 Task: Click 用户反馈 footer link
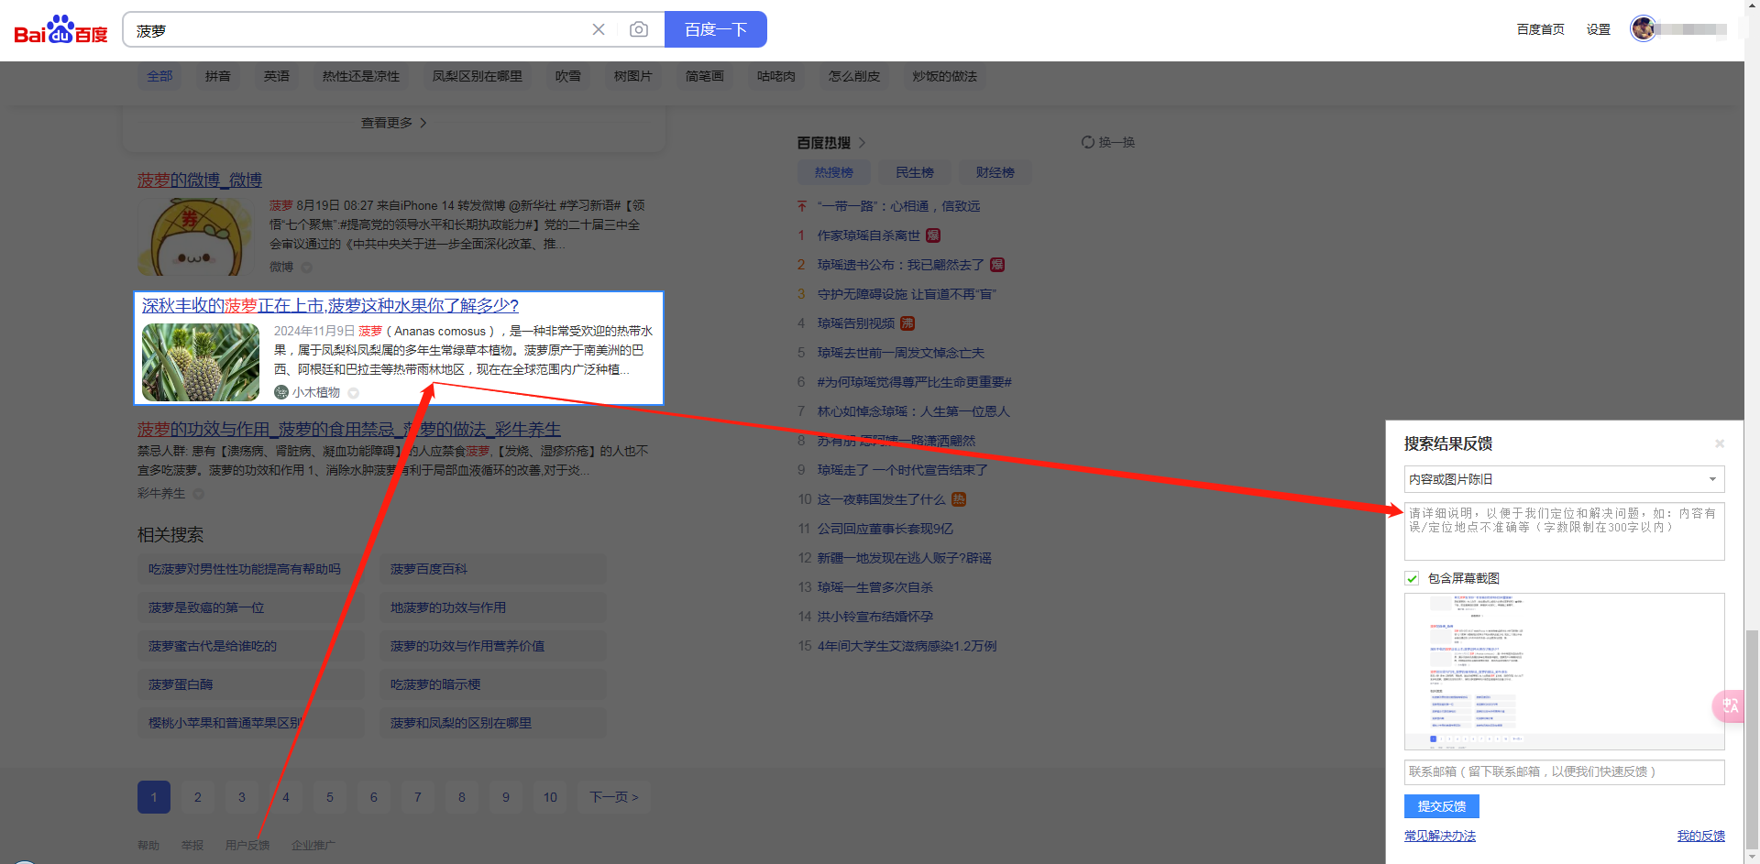coord(247,845)
